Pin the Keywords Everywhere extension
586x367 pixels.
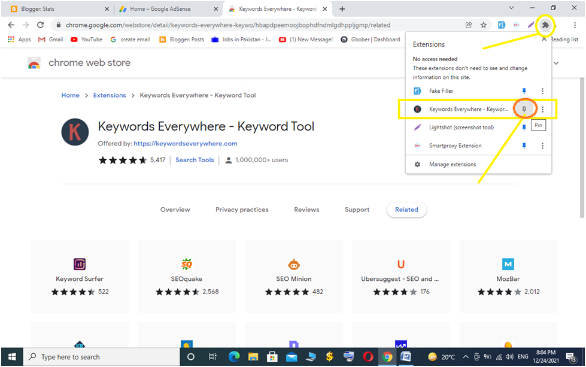(x=524, y=109)
